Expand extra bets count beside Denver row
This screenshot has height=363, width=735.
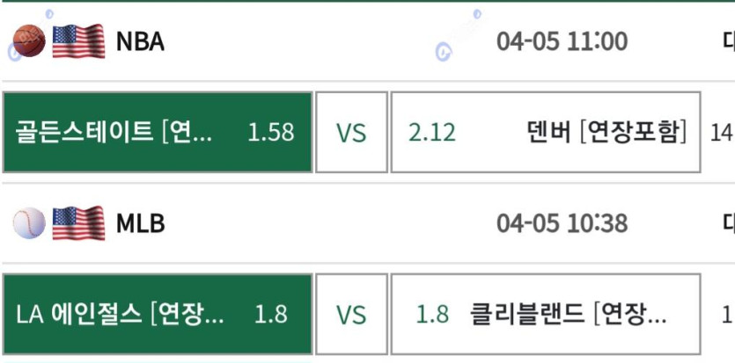(723, 133)
